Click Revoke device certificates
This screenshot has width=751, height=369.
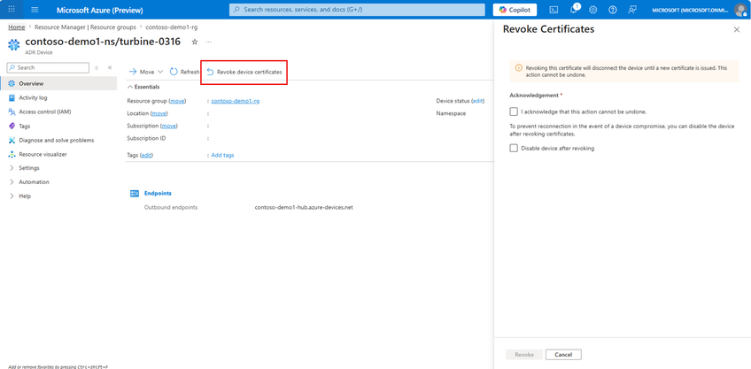(244, 72)
